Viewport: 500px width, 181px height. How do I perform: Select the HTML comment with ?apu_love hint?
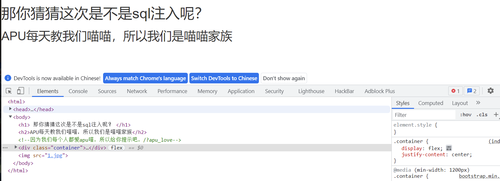pos(100,140)
